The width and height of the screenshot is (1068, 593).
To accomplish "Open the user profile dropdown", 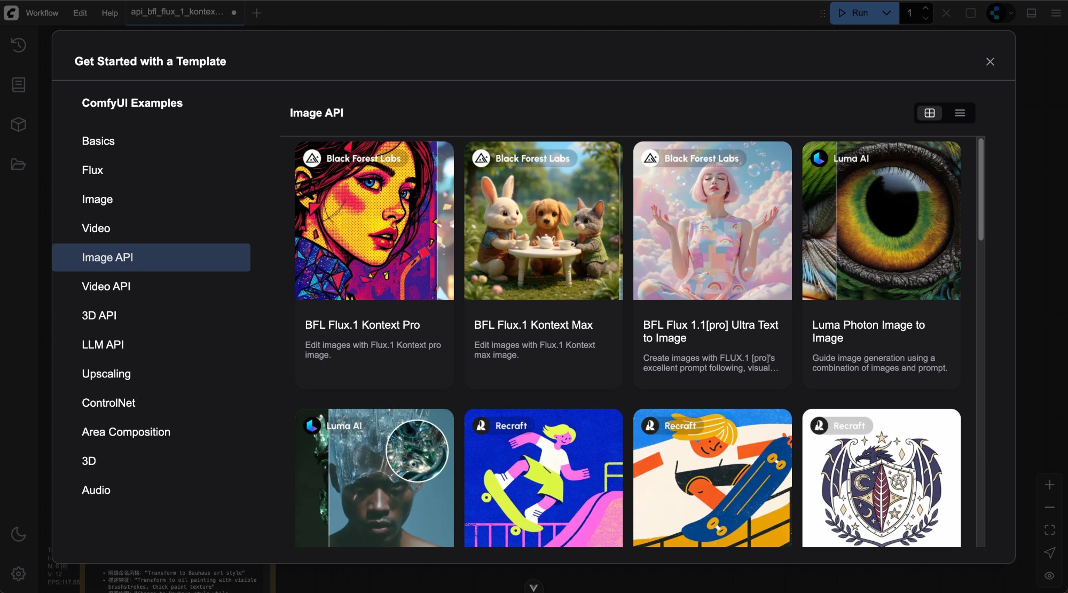I will [x=1001, y=13].
